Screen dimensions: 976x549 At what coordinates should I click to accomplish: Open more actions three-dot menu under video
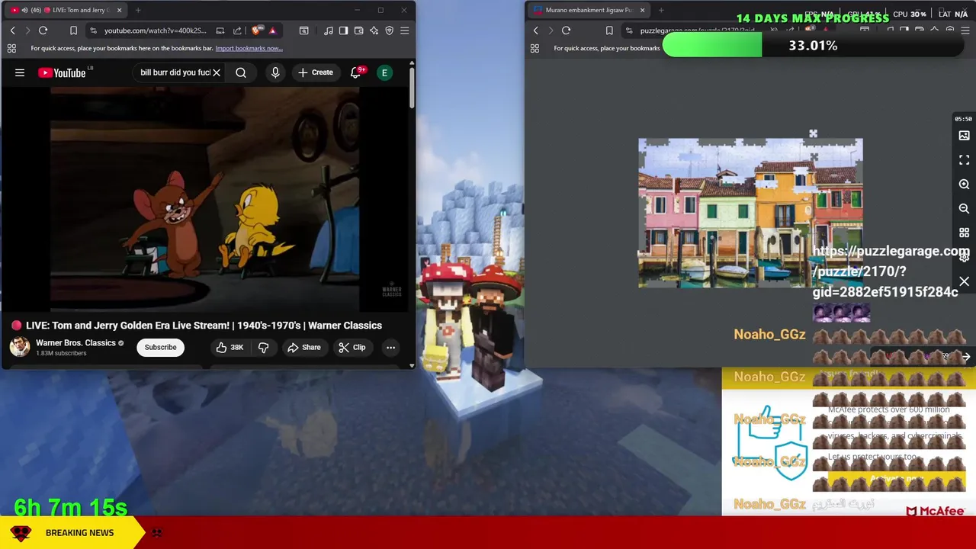click(x=390, y=347)
